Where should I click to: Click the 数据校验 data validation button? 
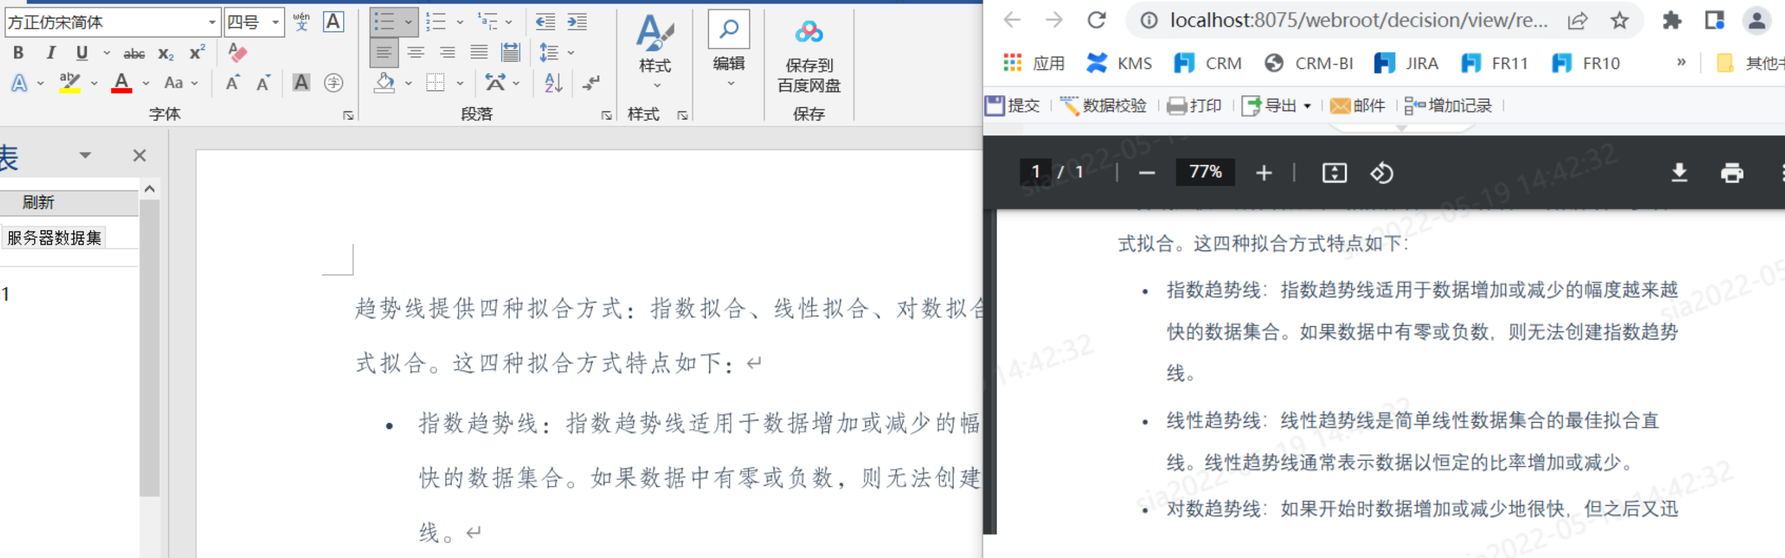point(1103,106)
